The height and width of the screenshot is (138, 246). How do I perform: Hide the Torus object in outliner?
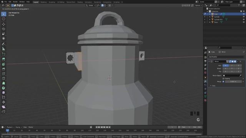pyautogui.click(x=244, y=22)
